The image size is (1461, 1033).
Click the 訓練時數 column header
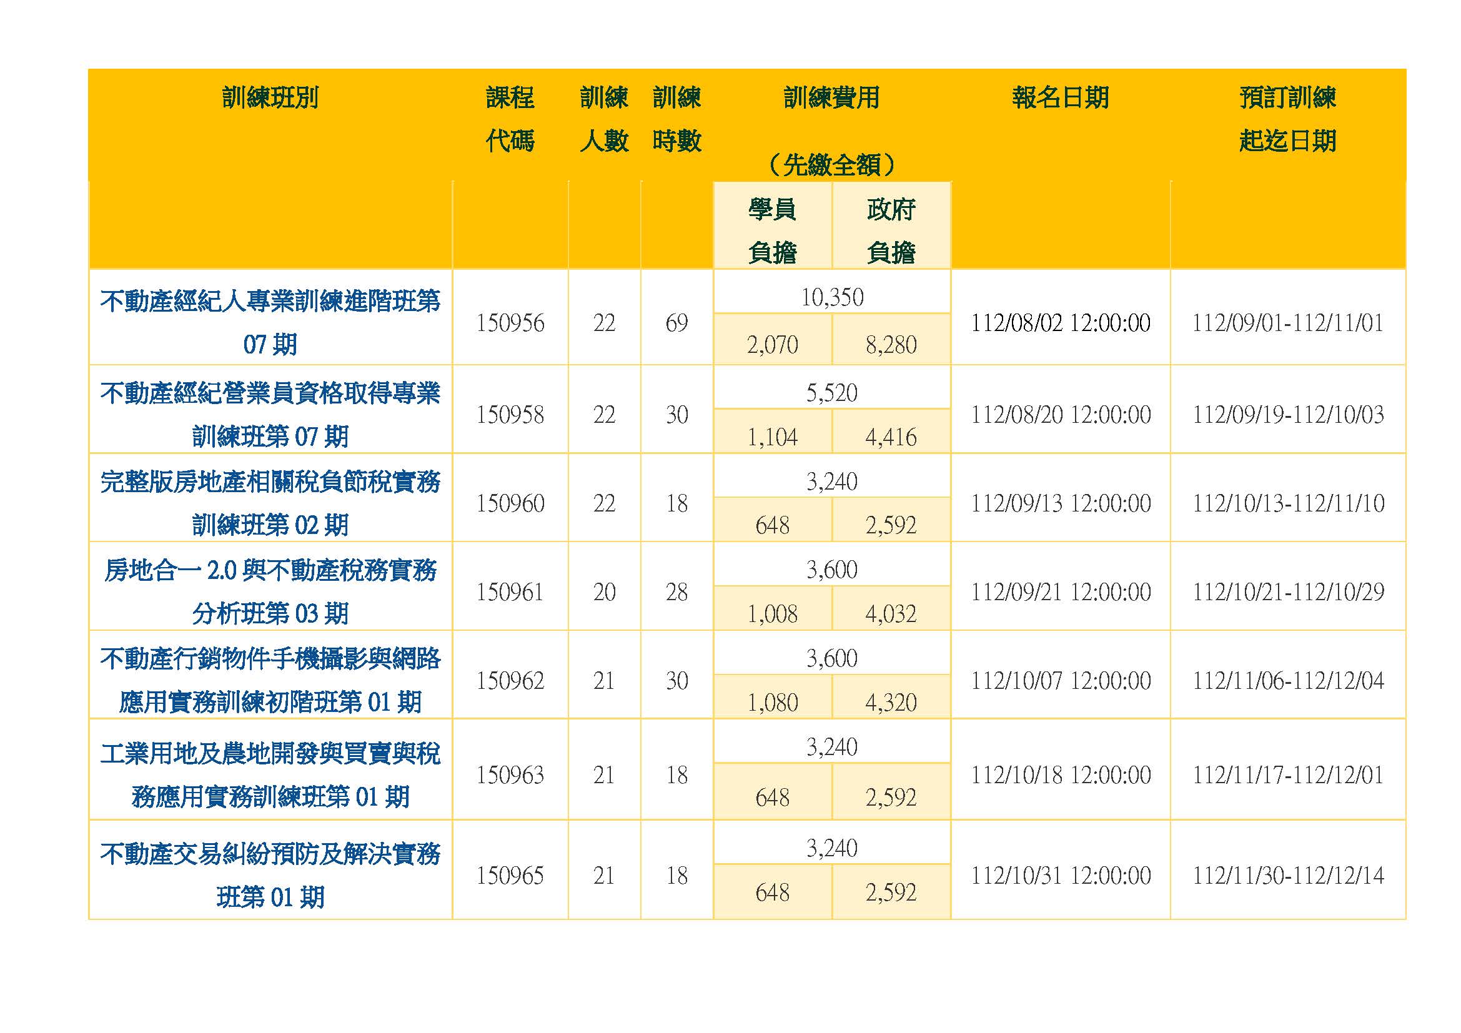tap(676, 119)
